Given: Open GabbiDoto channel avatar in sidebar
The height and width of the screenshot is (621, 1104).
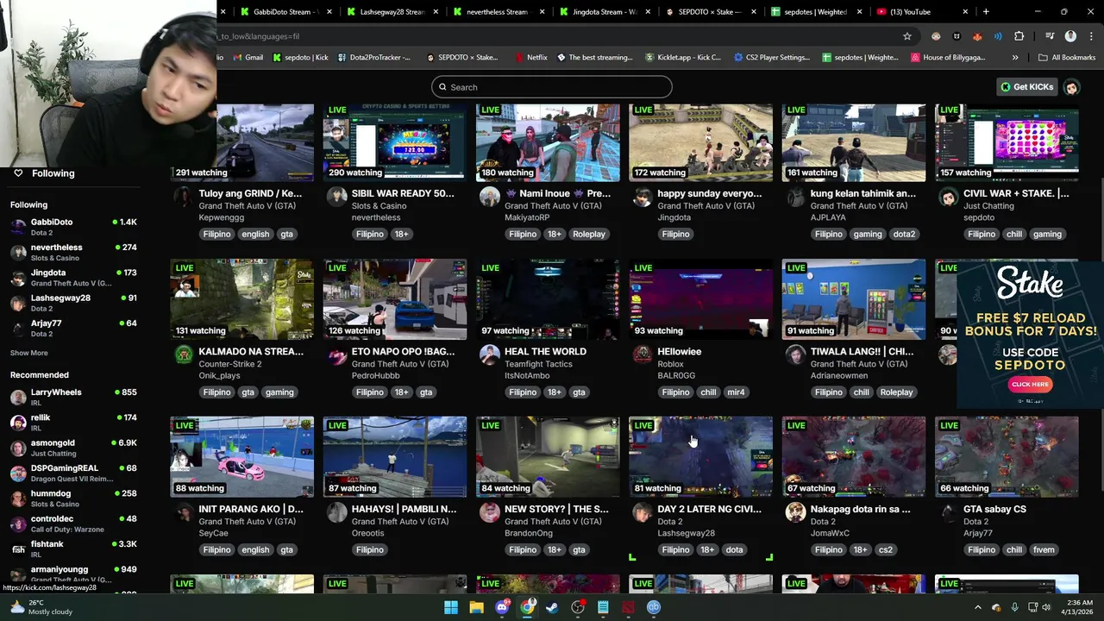Looking at the screenshot, I should 18,227.
